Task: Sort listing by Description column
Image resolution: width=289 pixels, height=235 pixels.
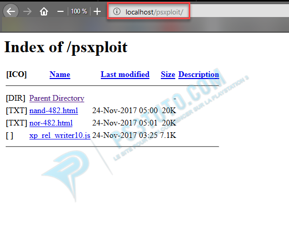Action: (199, 74)
